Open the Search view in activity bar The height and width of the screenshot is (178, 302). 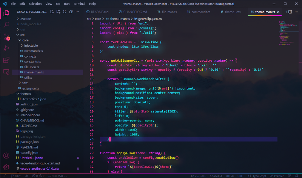point(6,25)
